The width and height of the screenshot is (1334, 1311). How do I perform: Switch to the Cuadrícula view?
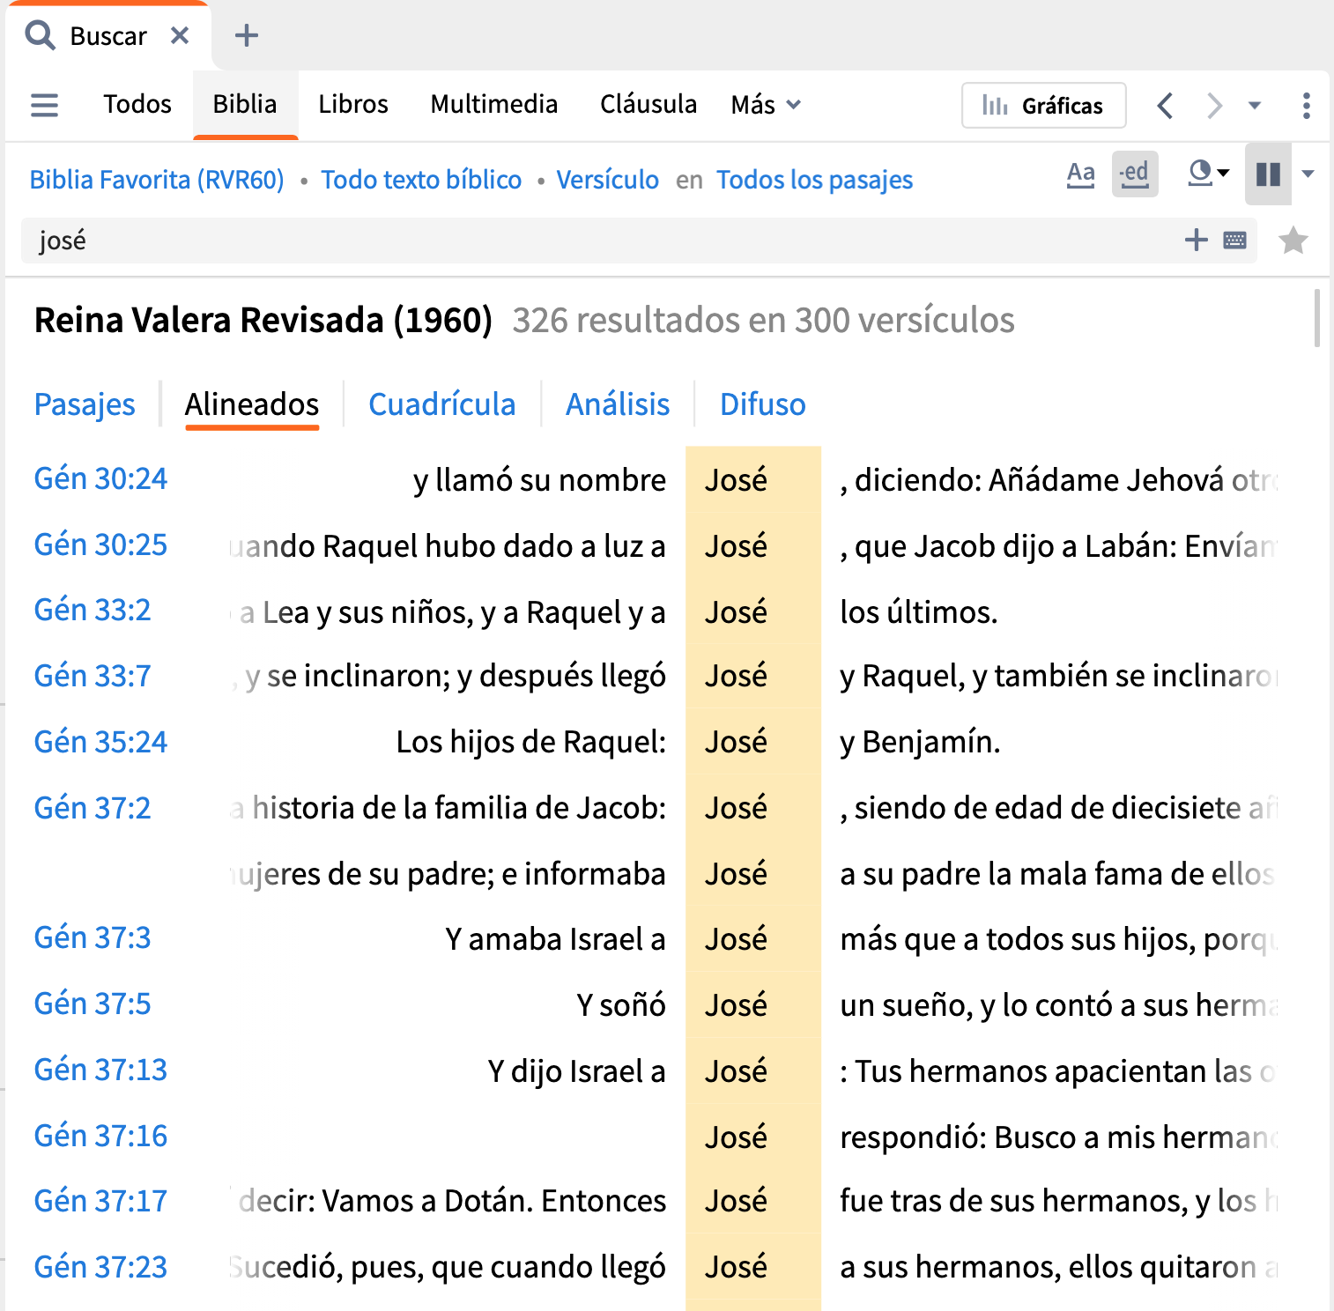click(441, 404)
